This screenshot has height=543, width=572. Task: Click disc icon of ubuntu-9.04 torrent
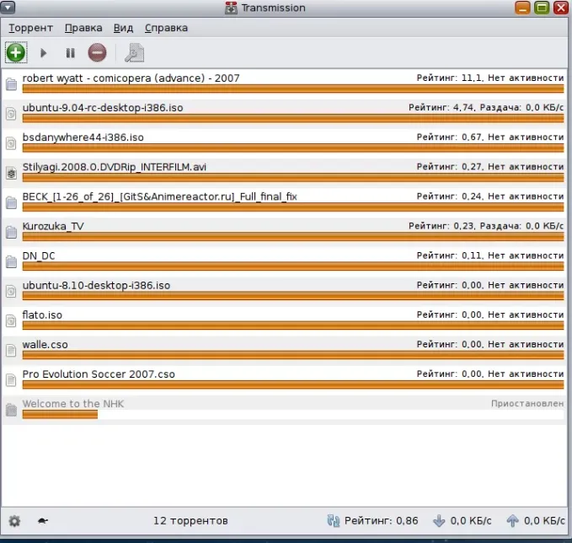11,114
